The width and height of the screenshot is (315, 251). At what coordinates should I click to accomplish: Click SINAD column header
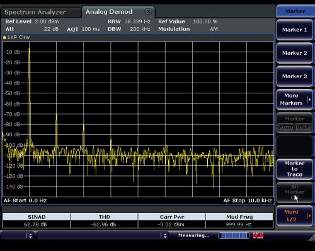[x=37, y=217]
